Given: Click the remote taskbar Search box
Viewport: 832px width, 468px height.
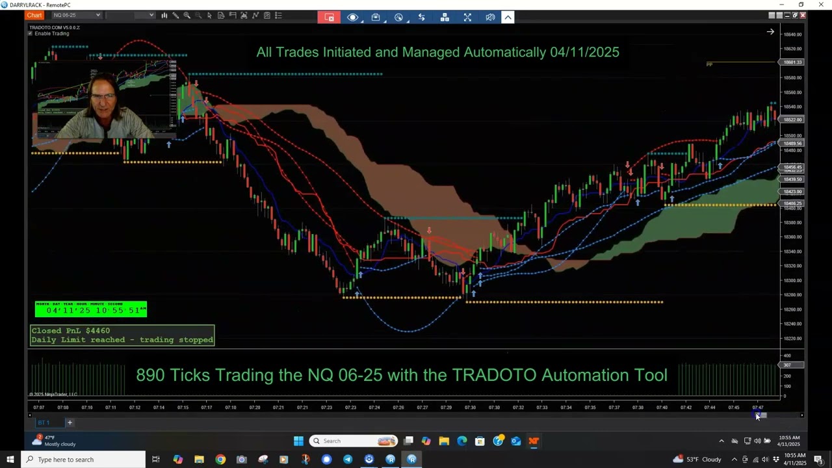Looking at the screenshot, I should [x=354, y=441].
